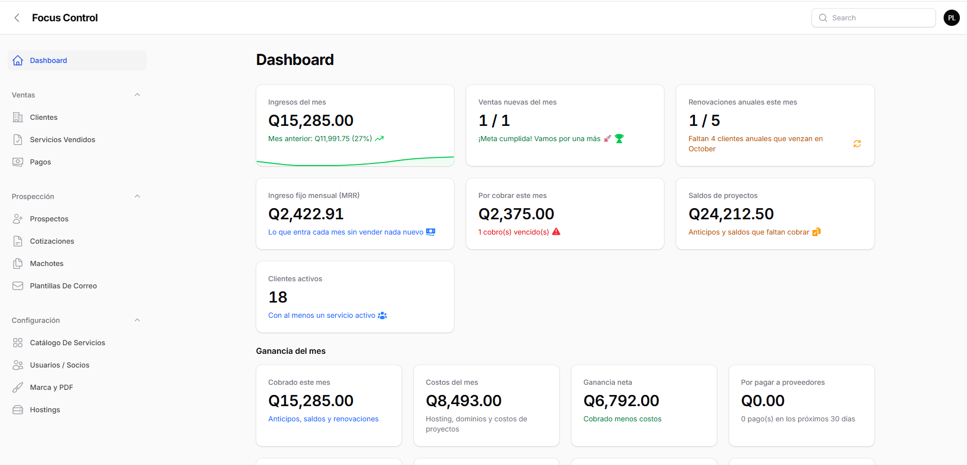The width and height of the screenshot is (967, 465).
Task: Click 'Con al menos un servicio activo' link
Action: (x=322, y=315)
